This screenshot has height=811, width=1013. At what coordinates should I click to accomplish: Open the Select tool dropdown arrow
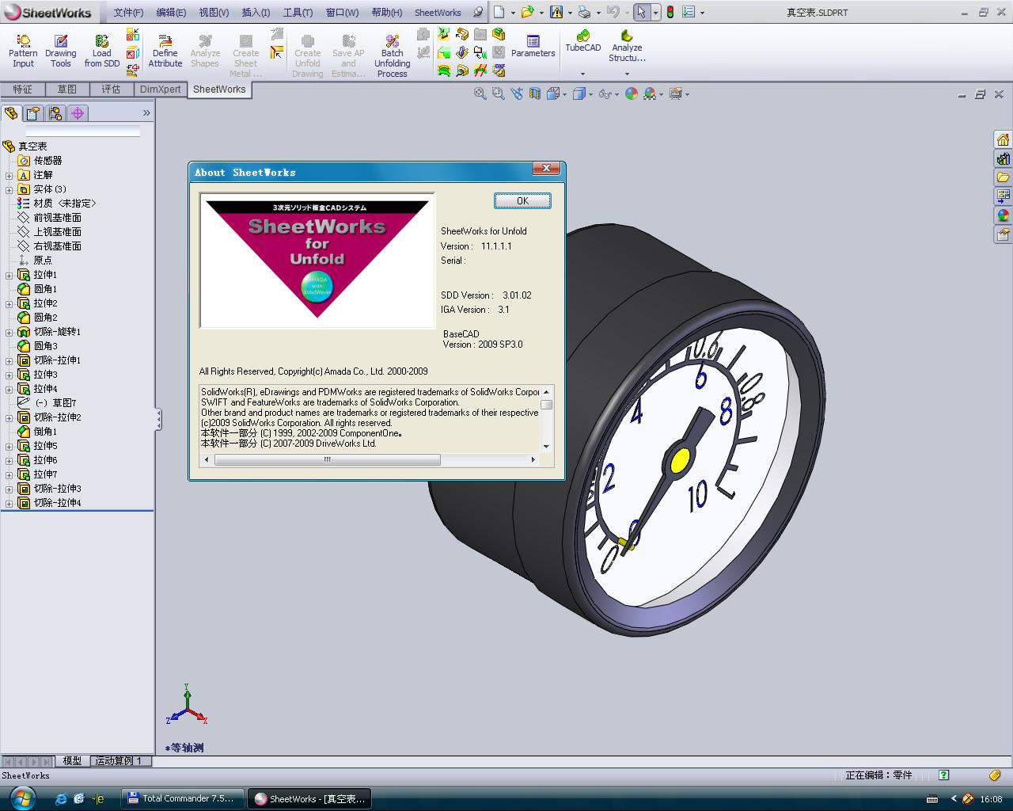655,13
